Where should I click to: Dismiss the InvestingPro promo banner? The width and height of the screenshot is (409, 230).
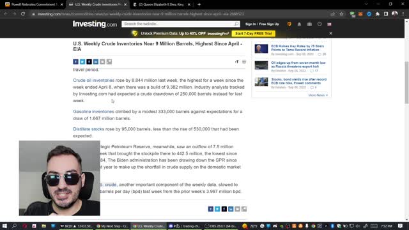point(331,33)
